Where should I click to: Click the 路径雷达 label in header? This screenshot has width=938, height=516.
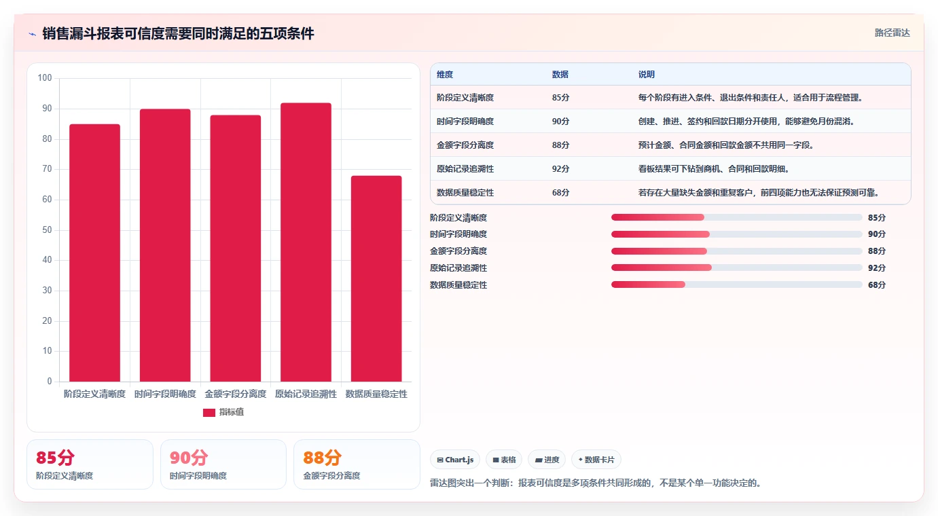coord(892,33)
